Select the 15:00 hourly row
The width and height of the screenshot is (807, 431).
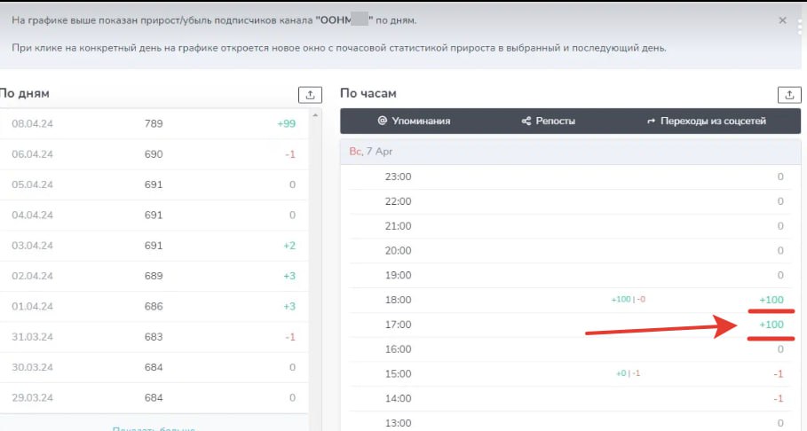[x=570, y=374]
